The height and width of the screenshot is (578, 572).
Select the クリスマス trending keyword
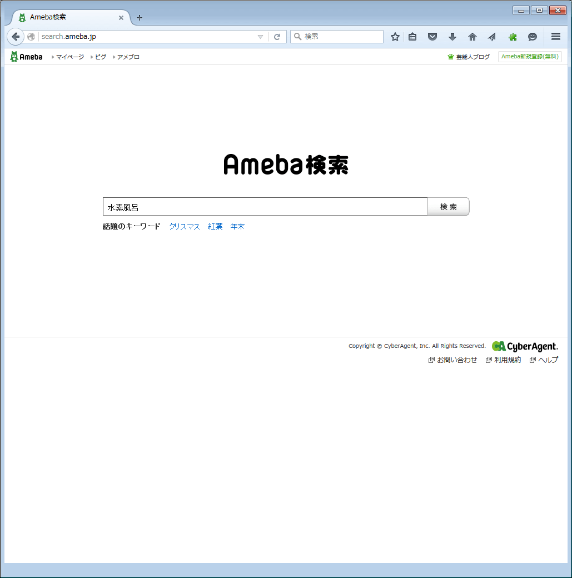(x=185, y=226)
